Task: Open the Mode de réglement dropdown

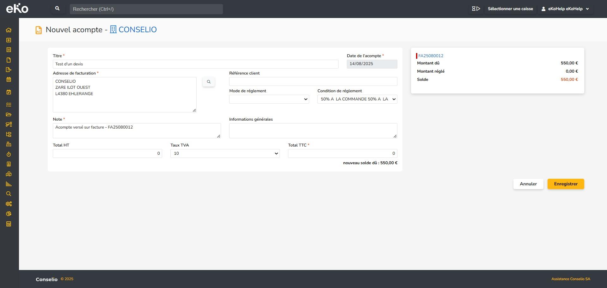Action: (x=269, y=99)
